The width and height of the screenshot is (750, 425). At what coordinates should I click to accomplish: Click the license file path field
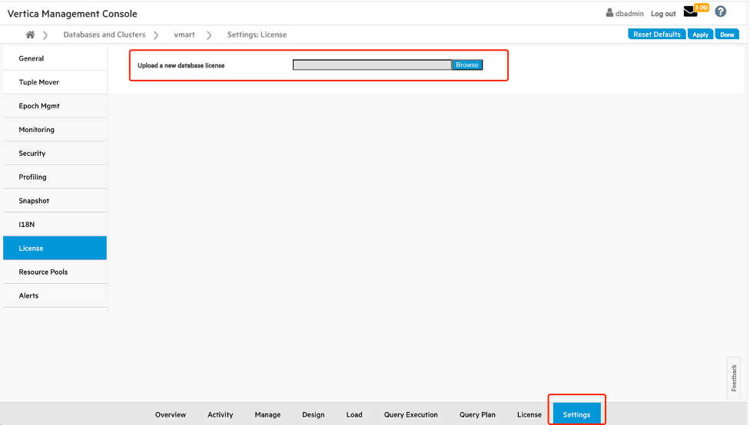[x=372, y=65]
